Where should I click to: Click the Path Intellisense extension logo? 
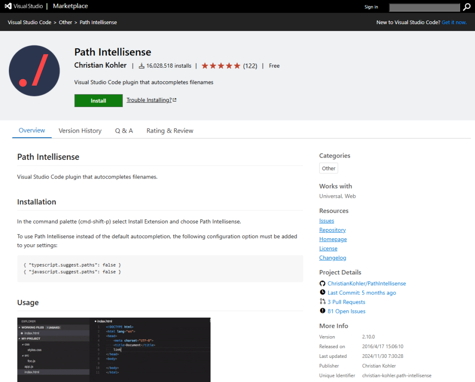pos(34,71)
